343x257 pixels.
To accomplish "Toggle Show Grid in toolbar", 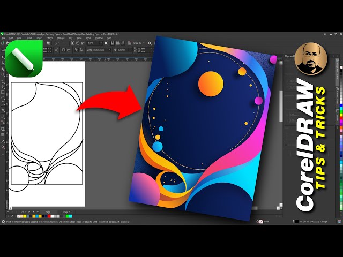I will tap(118, 43).
